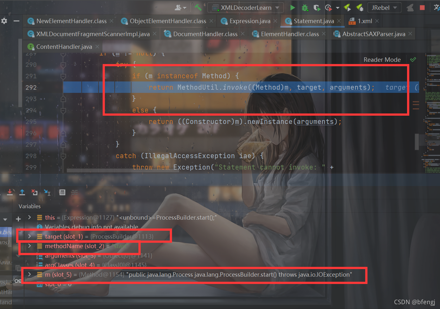This screenshot has height=309, width=440.
Task: Click the build project hammer icon
Action: tap(198, 7)
